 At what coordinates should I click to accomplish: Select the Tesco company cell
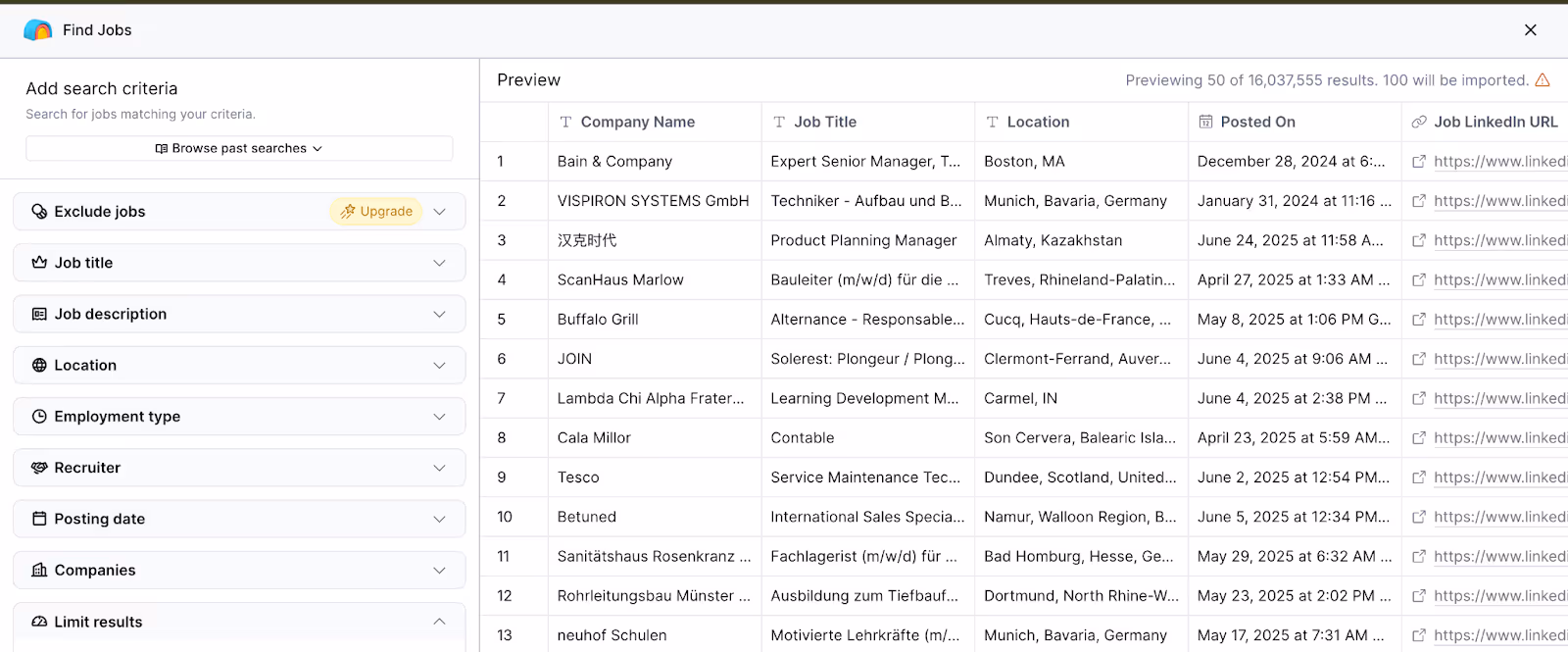pos(655,477)
